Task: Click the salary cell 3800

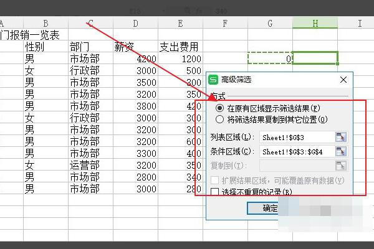Action: pos(135,106)
